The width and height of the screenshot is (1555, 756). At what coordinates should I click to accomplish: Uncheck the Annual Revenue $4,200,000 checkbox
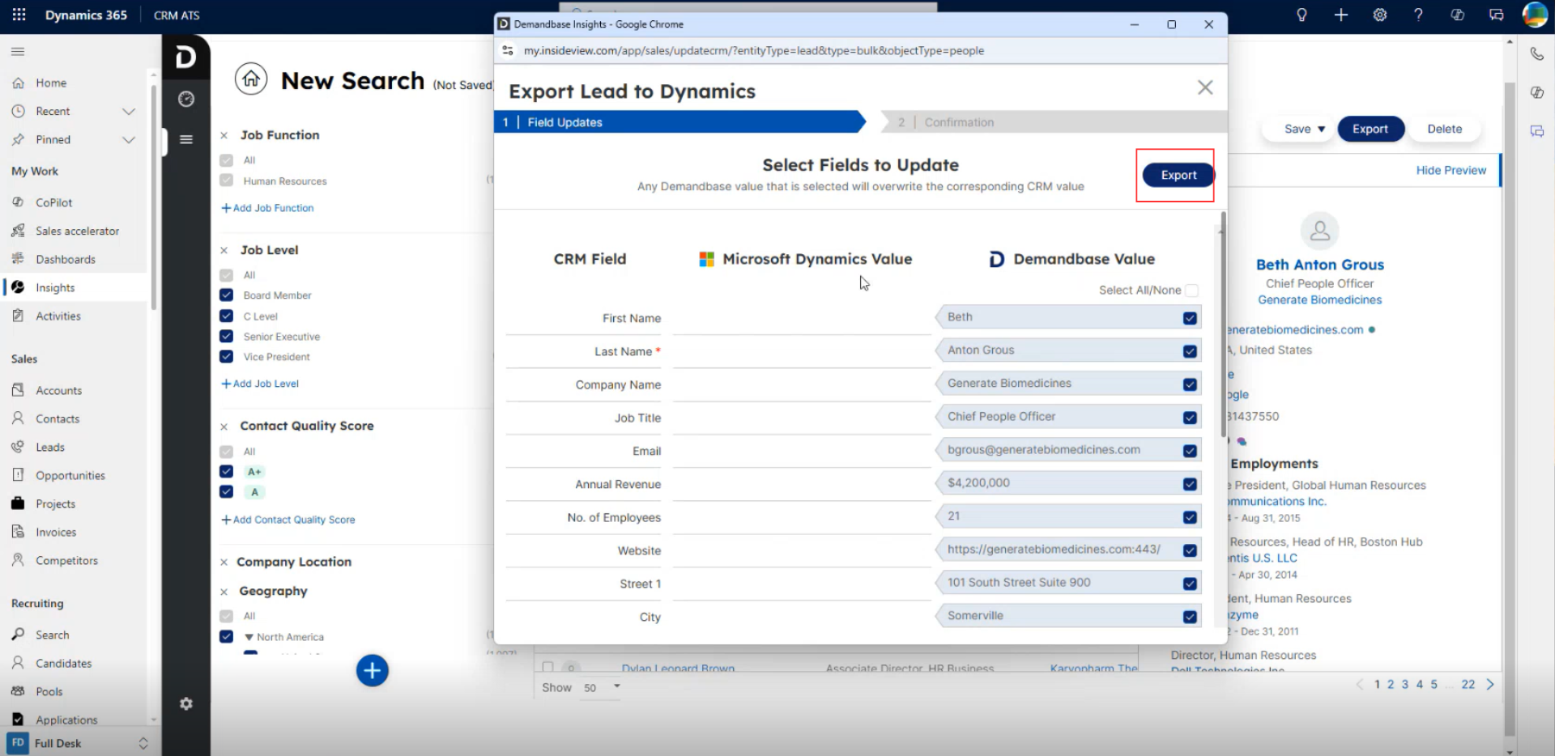(x=1190, y=484)
